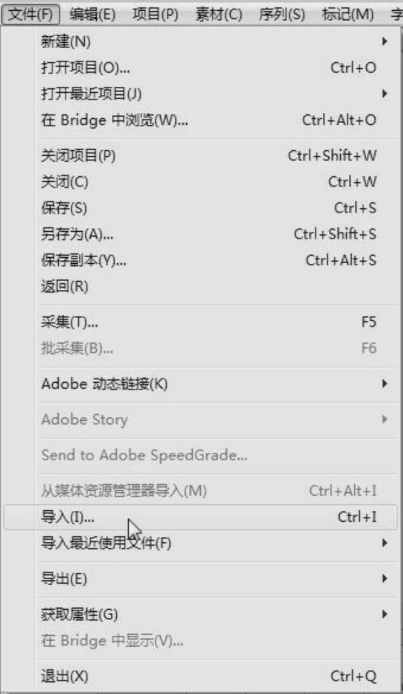Viewport: 403px width, 694px height.
Task: Choose 另存为(A)... menu item
Action: pyautogui.click(x=77, y=234)
